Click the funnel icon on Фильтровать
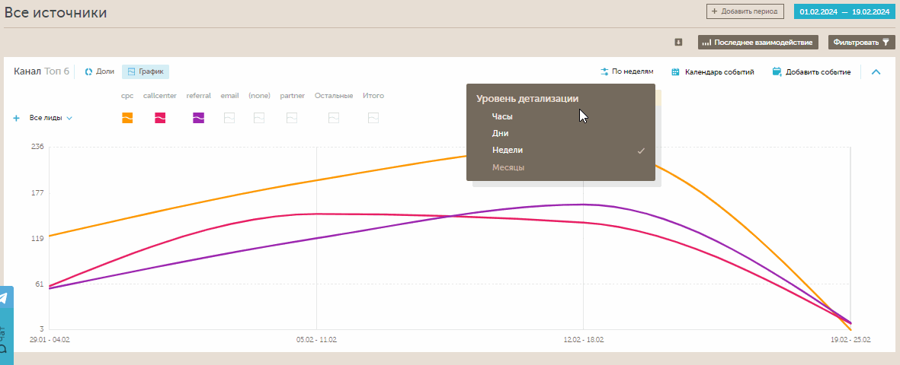 (x=886, y=43)
